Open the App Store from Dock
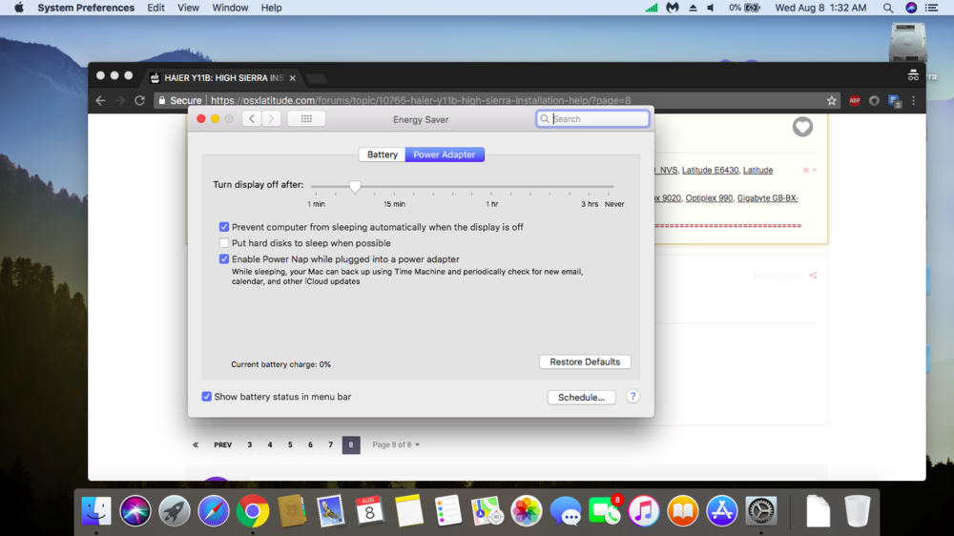This screenshot has width=954, height=536. pyautogui.click(x=721, y=511)
